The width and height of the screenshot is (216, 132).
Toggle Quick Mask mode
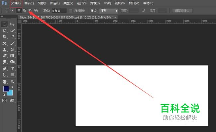(4, 100)
